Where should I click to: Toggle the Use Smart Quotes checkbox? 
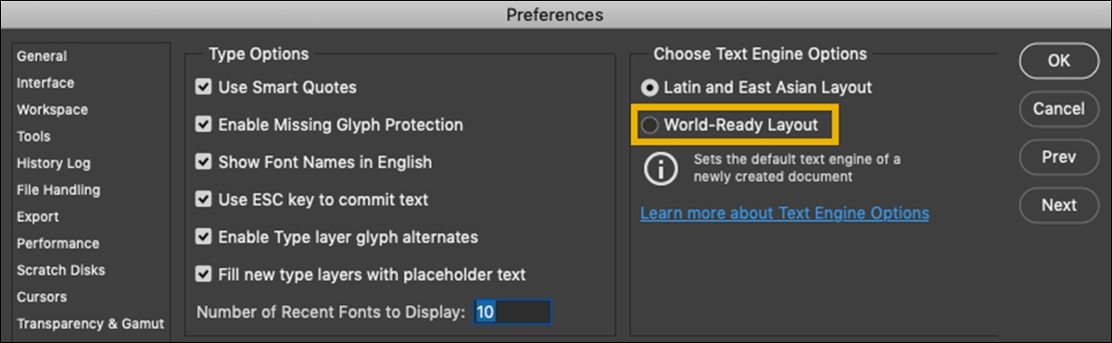[204, 88]
